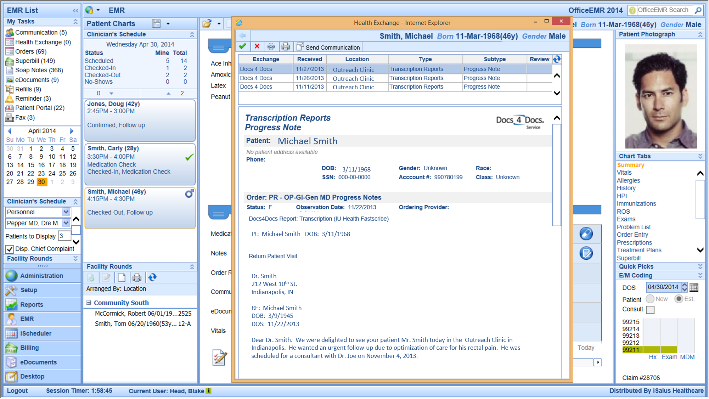This screenshot has height=399, width=709.
Task: Open the Pepper MD, Dre M. dropdown
Action: click(x=66, y=223)
